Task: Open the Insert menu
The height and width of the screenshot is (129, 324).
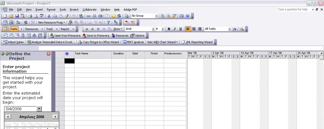Action: click(39, 10)
